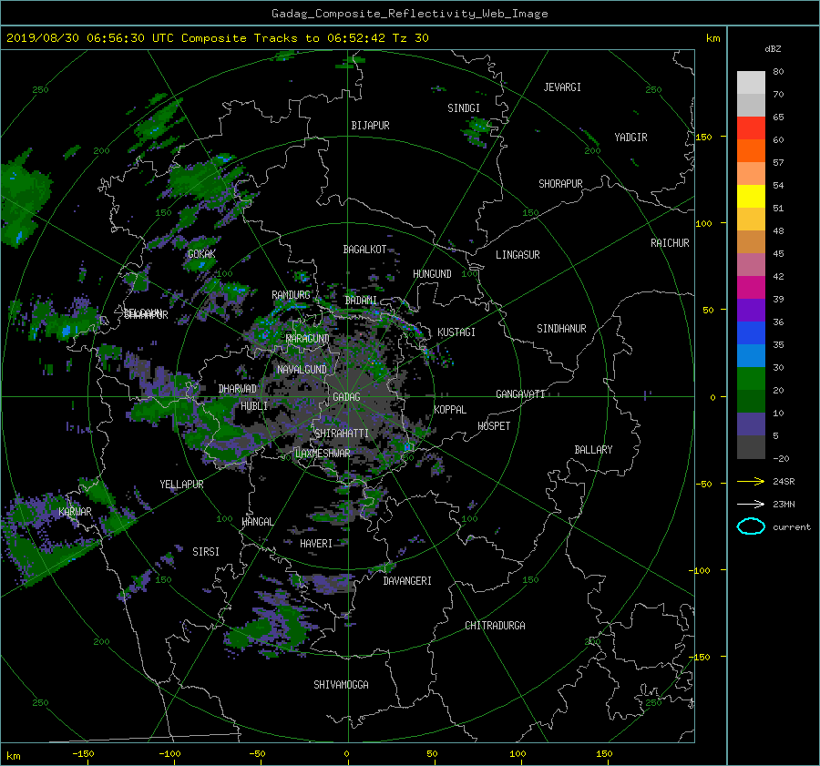The image size is (820, 766).
Task: Click the BALLARY city label
Action: click(x=593, y=450)
